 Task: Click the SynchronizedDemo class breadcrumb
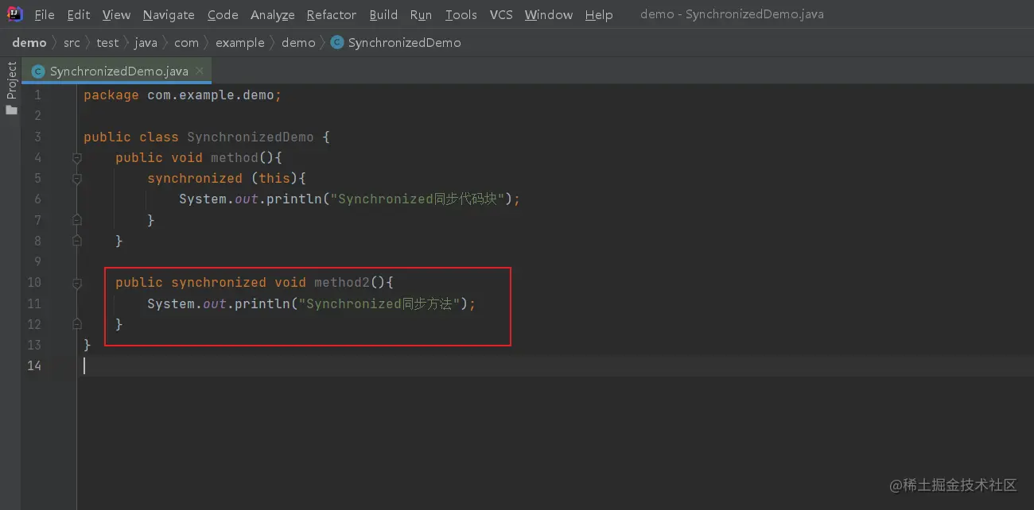(x=404, y=43)
